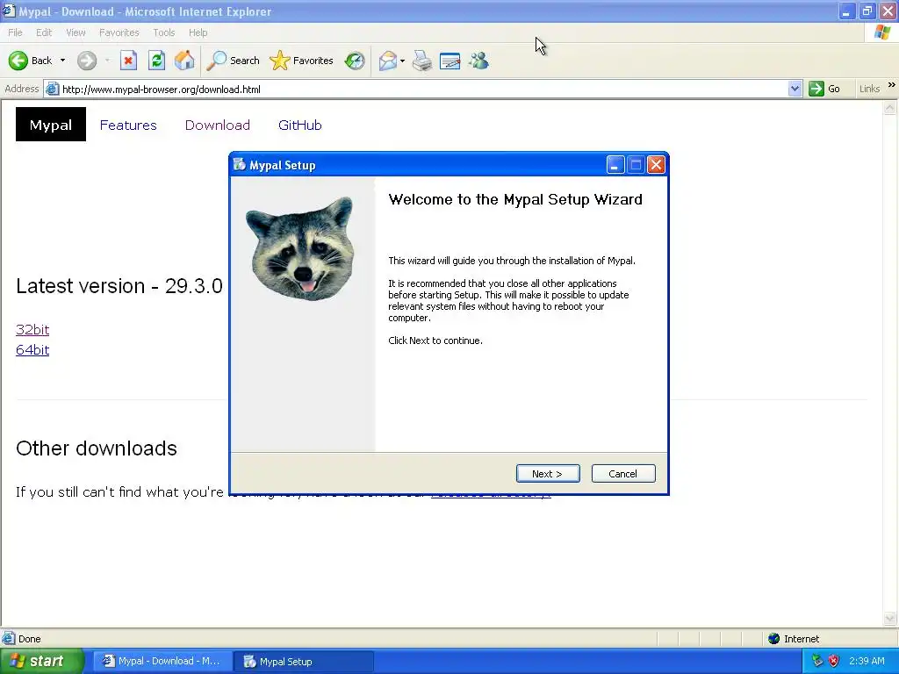Click the raccoon image in setup wizard
The image size is (899, 674).
pos(302,248)
